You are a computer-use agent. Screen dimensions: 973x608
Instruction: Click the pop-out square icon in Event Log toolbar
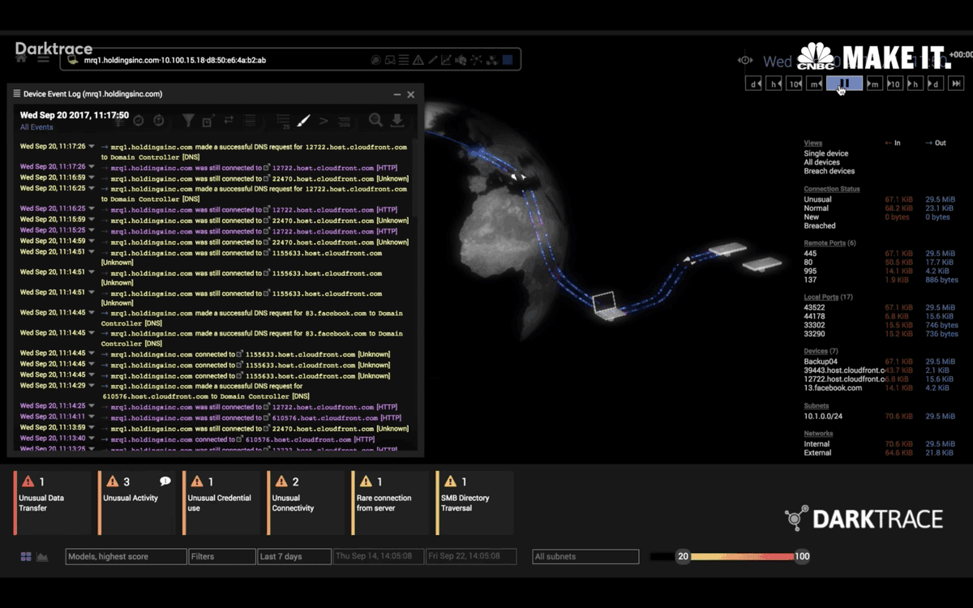[x=208, y=120]
